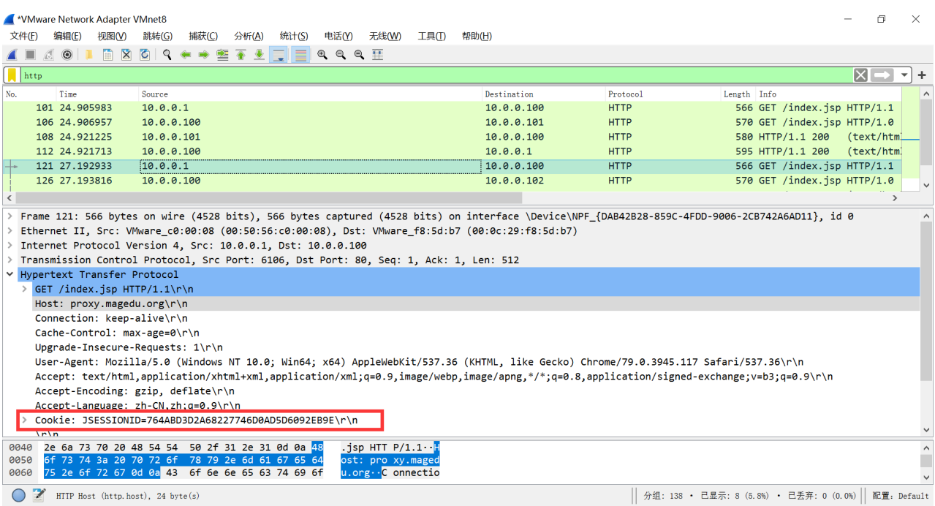Find a packet with magnifier icon
Viewport: 935px width, 506px height.
[167, 55]
